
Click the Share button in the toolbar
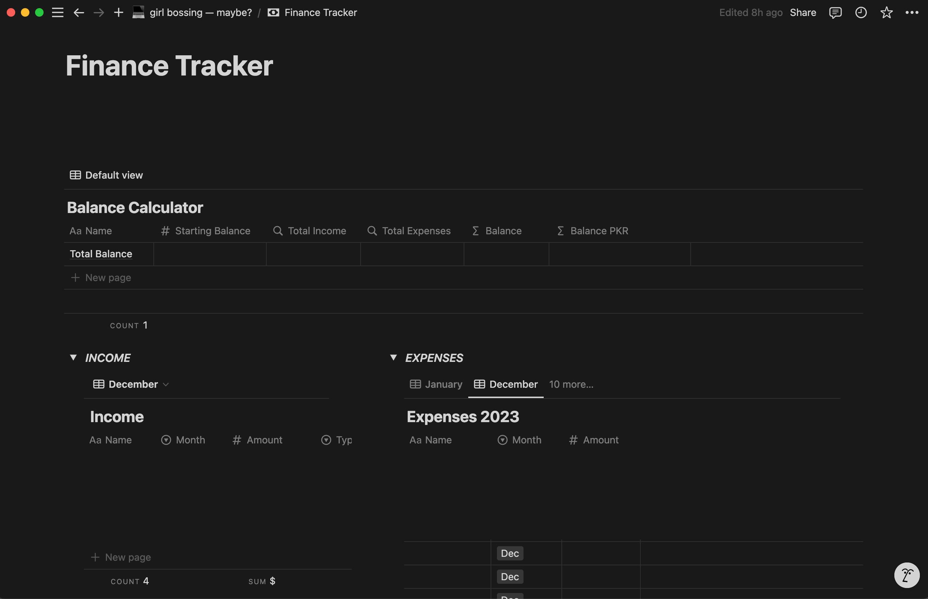803,12
